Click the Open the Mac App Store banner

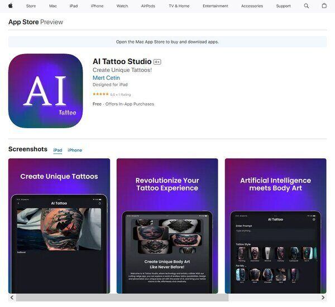(x=167, y=42)
